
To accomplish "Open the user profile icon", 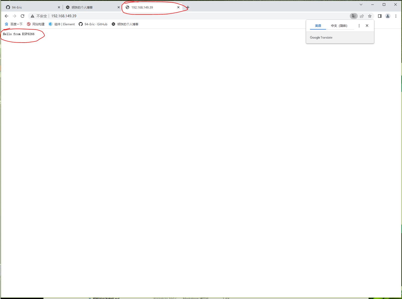I will [x=388, y=16].
